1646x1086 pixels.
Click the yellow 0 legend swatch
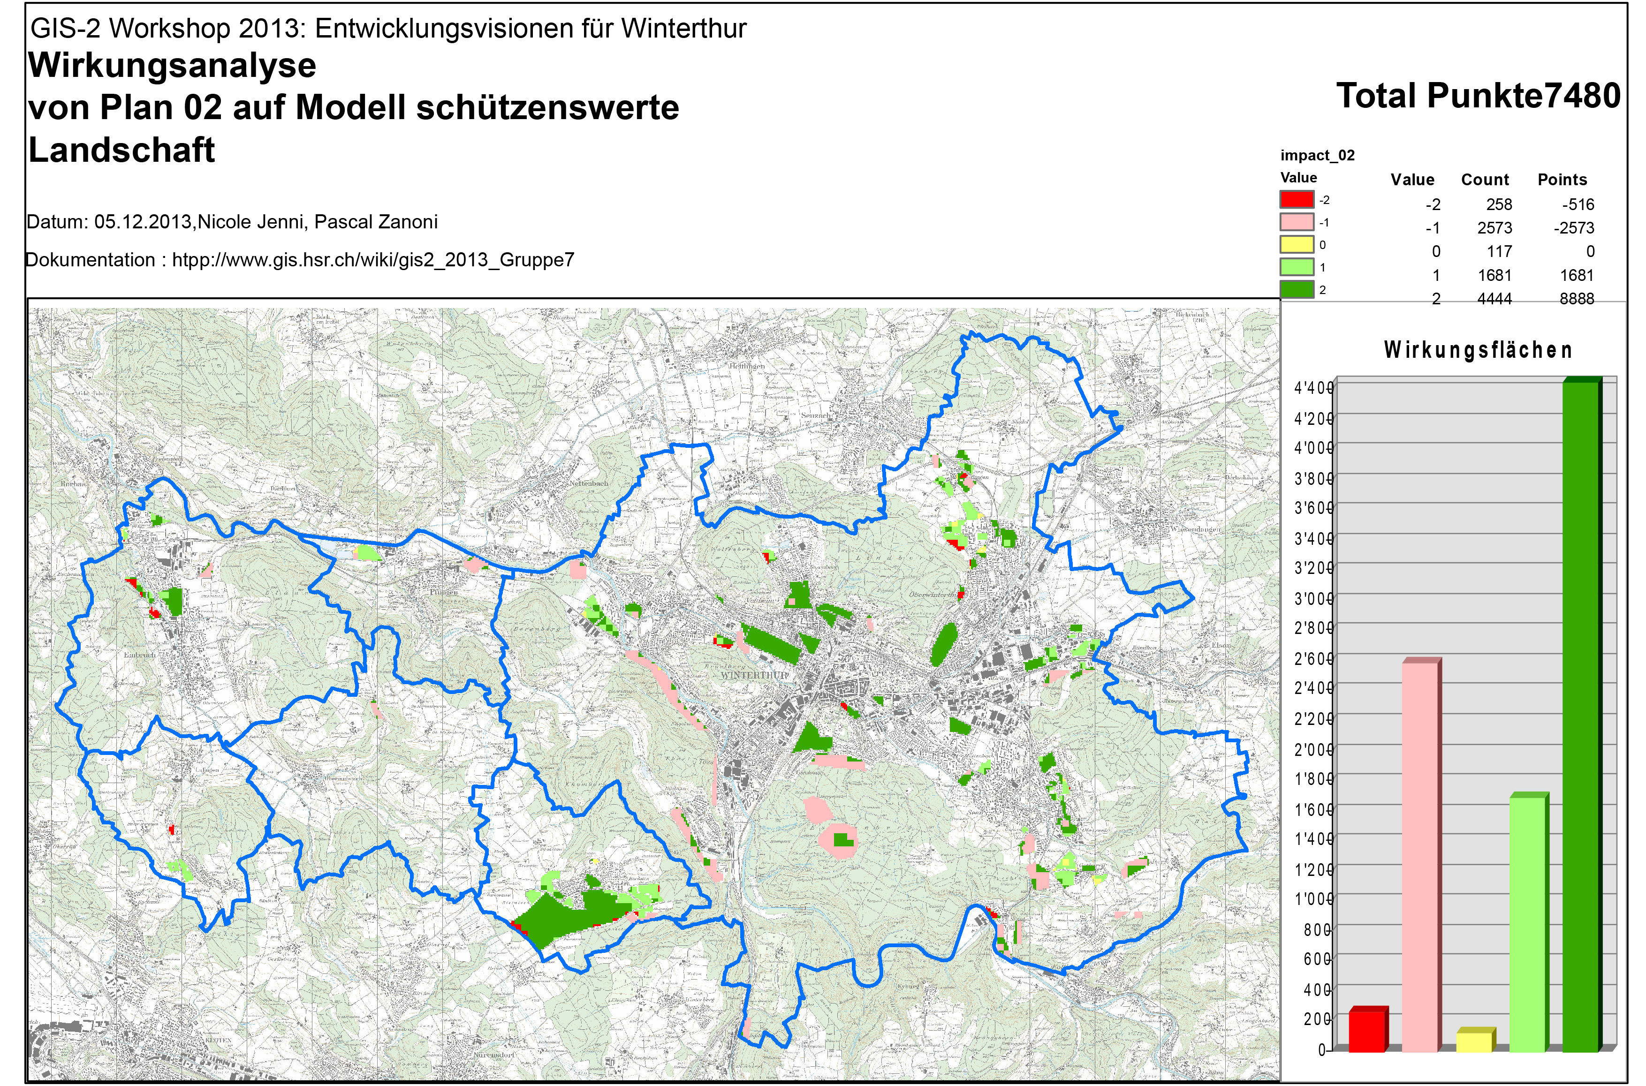tap(1296, 244)
